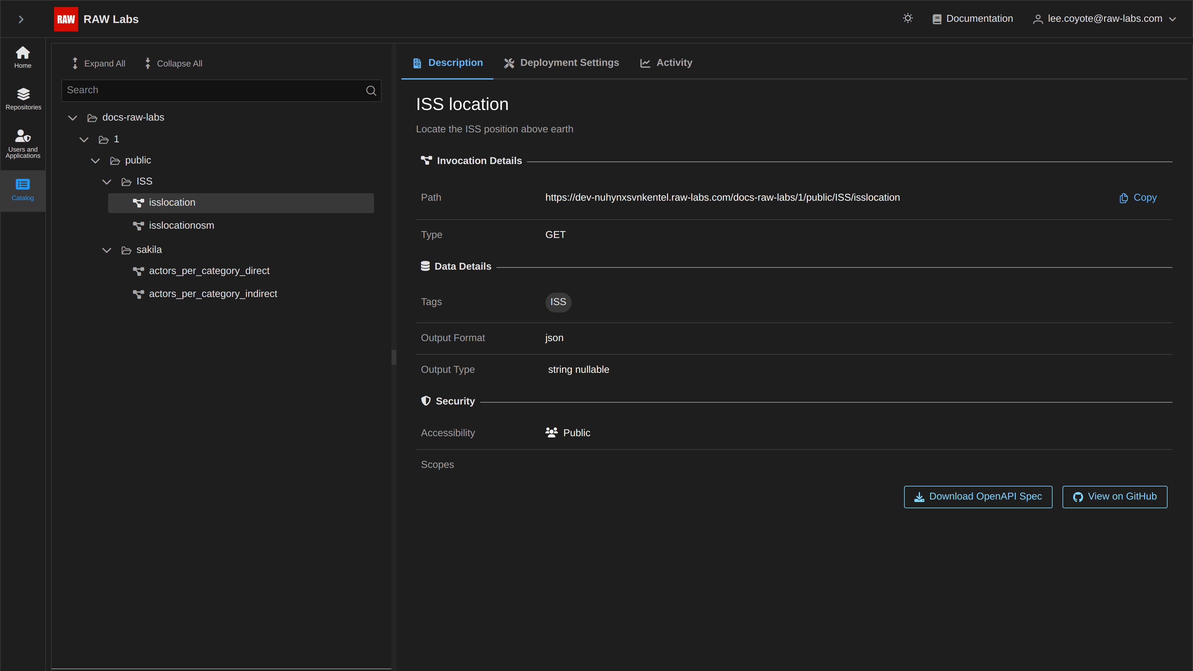The width and height of the screenshot is (1193, 671).
Task: Click the Deployment Settings tools icon
Action: point(509,63)
